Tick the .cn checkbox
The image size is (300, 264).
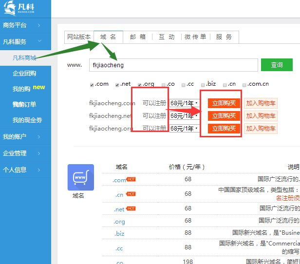[x=225, y=85]
